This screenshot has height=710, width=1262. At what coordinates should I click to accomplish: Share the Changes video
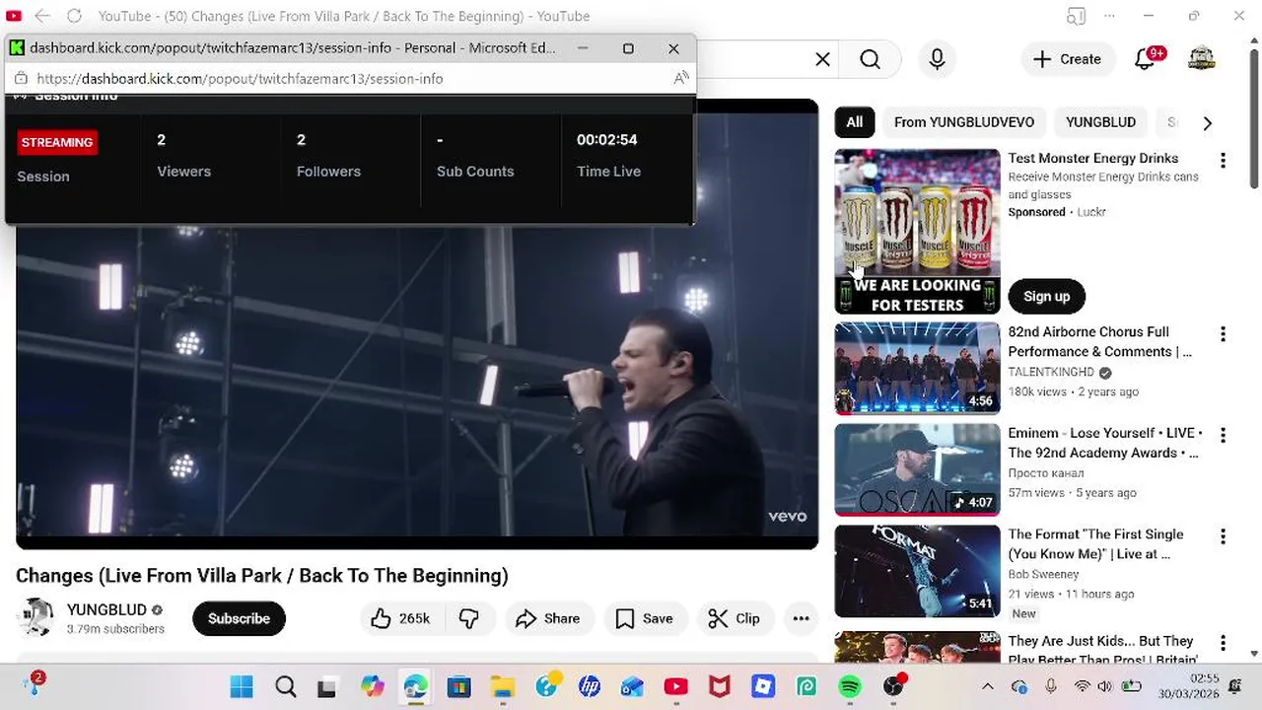548,618
